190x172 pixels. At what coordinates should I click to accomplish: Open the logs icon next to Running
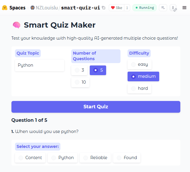click(163, 8)
